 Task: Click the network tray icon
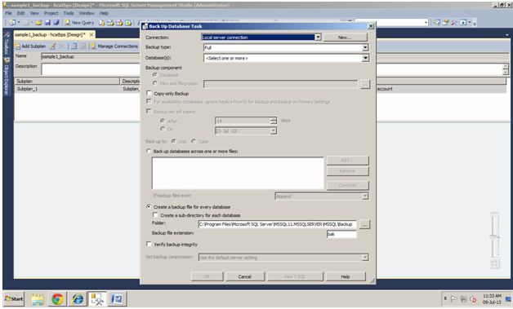click(x=463, y=299)
